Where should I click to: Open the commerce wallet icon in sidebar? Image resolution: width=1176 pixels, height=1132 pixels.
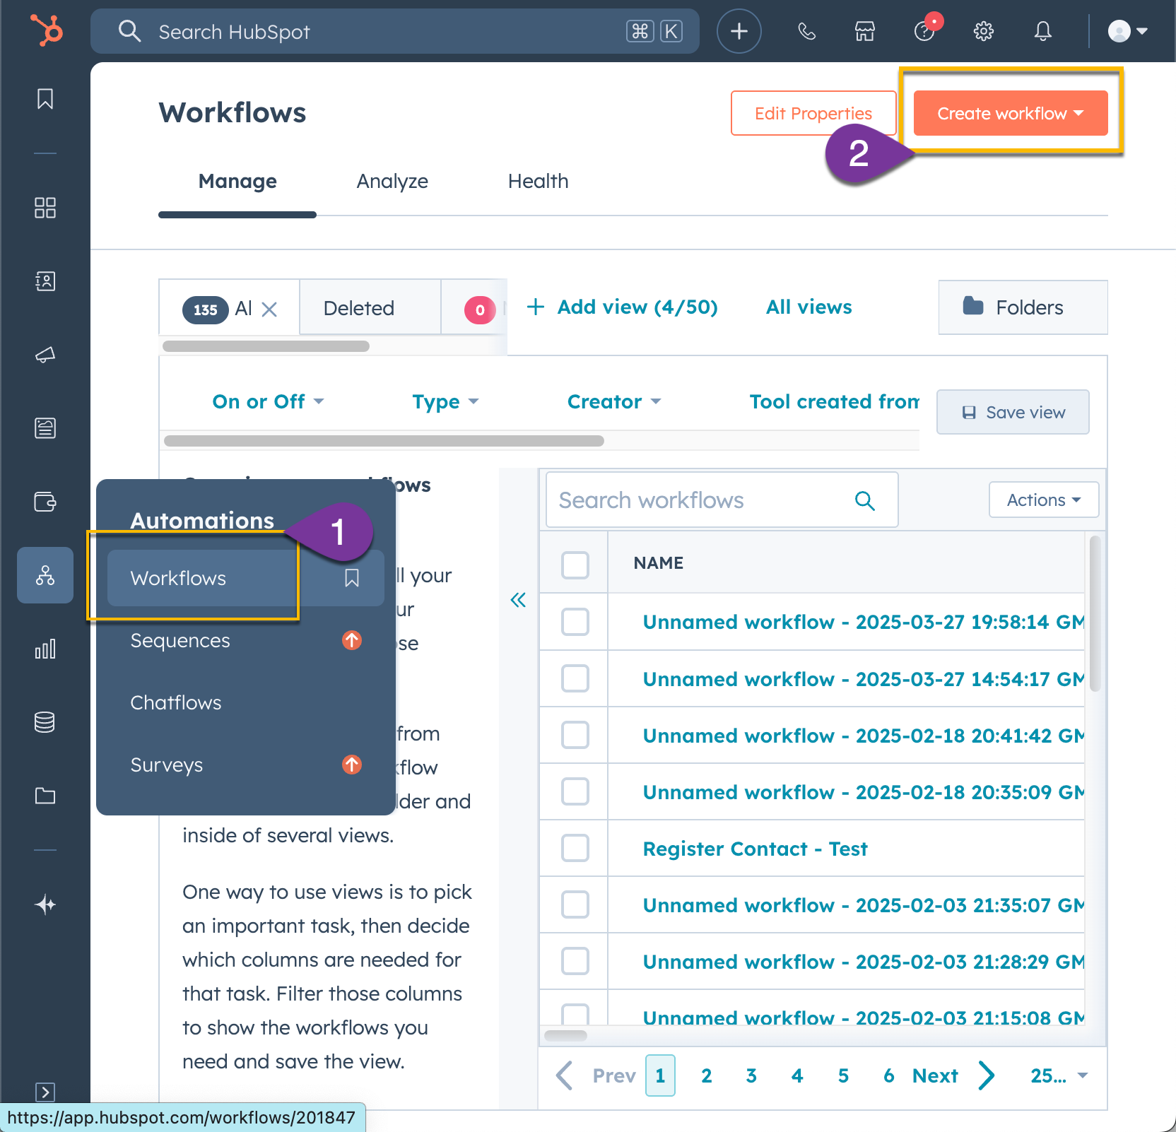[45, 502]
